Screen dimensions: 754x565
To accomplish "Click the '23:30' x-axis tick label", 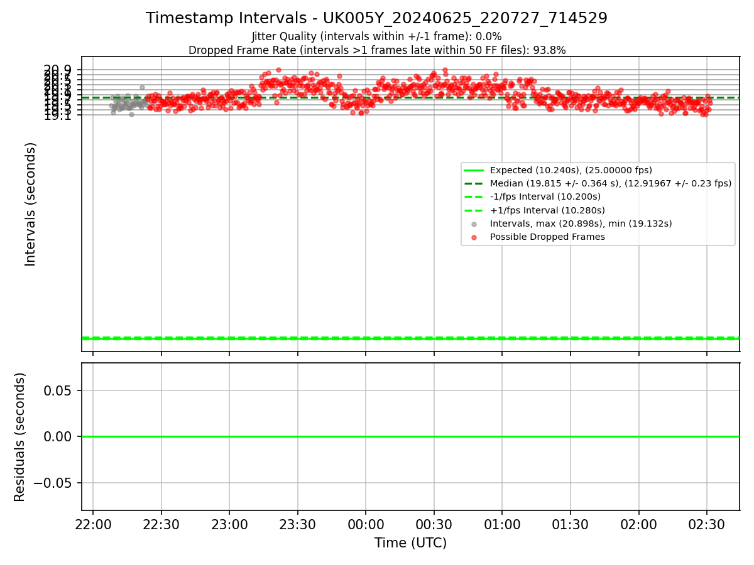I will click(x=298, y=524).
